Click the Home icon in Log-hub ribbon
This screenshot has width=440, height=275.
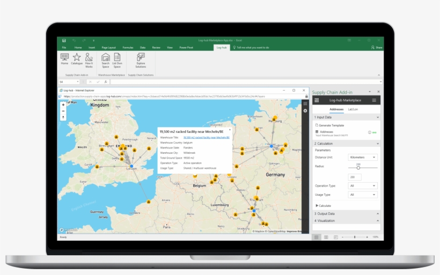tap(64, 59)
